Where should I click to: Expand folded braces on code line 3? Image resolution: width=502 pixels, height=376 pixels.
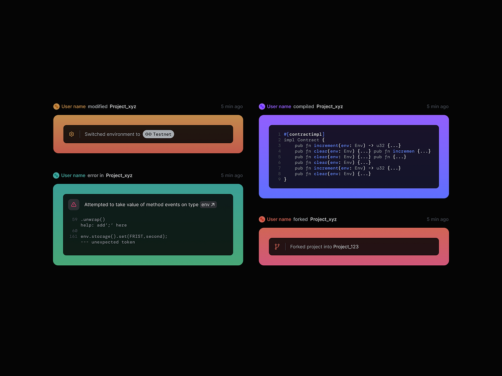394,145
